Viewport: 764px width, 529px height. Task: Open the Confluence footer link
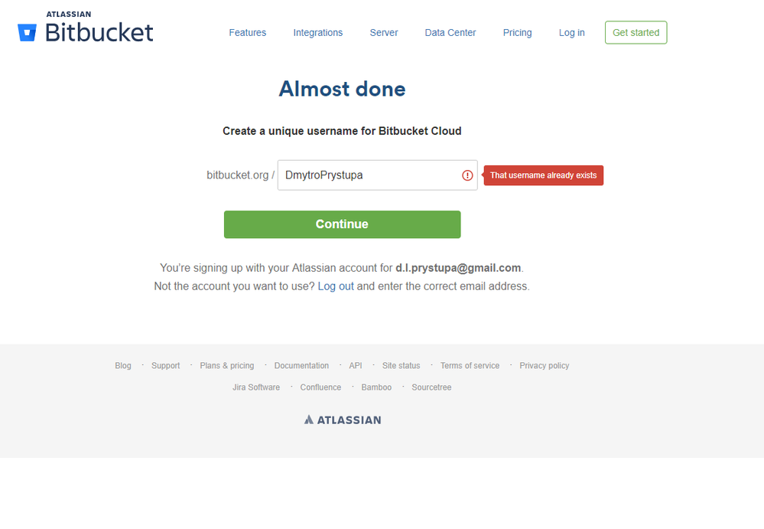click(320, 387)
